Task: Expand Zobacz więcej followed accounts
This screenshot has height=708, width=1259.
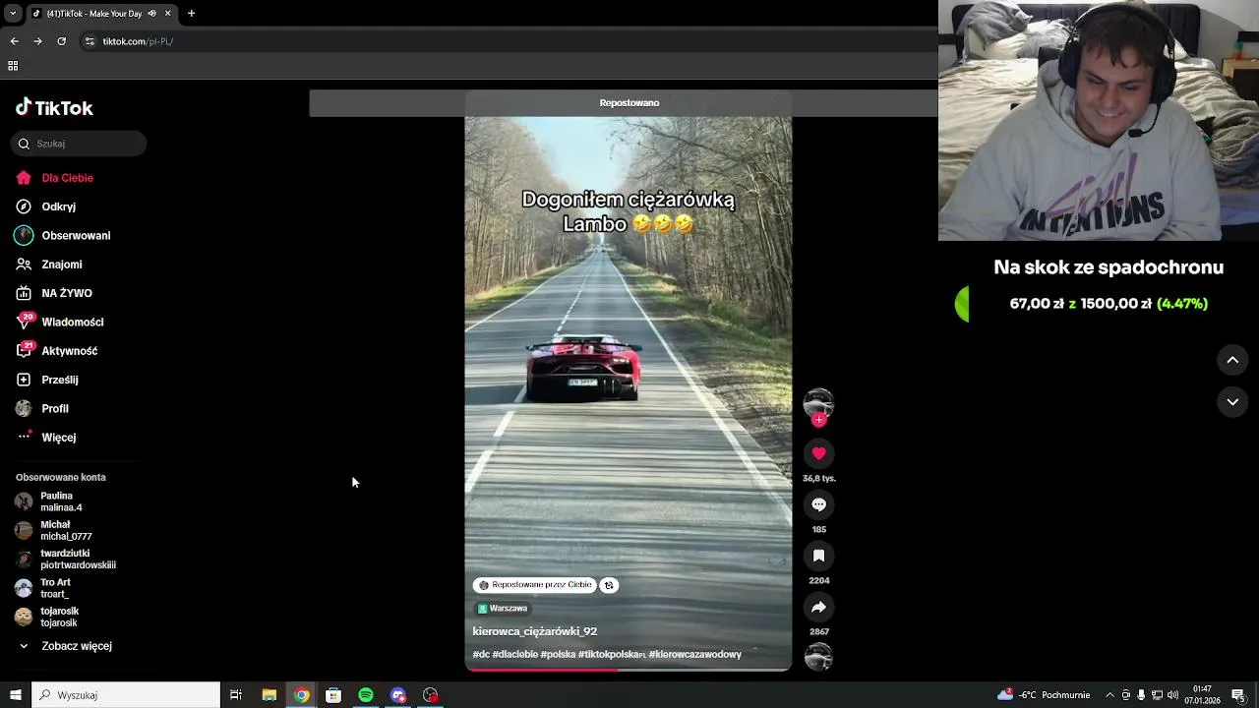Action: click(x=76, y=646)
